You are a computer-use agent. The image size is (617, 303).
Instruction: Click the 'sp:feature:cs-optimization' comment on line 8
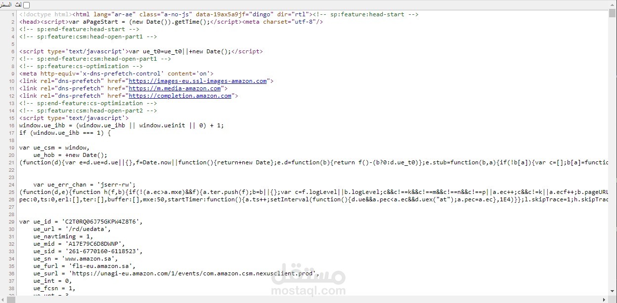pyautogui.click(x=81, y=66)
